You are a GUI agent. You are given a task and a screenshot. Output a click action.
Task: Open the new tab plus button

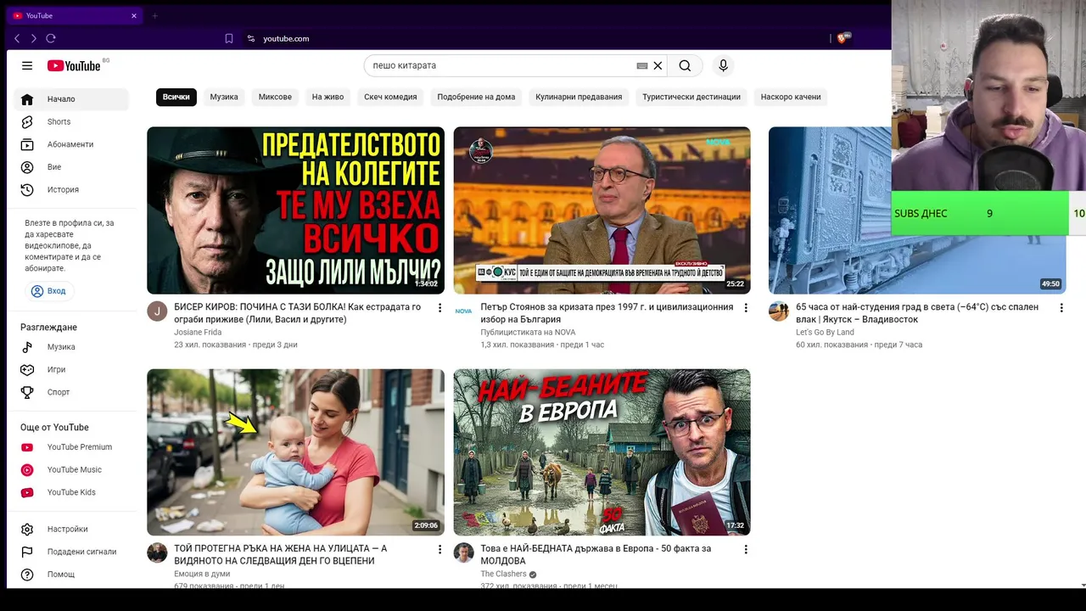[154, 15]
